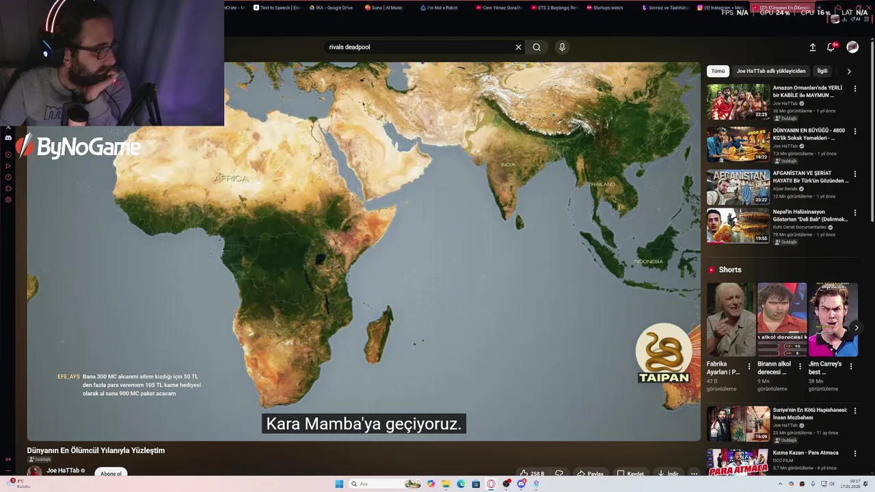Open YouTube notifications bell
Viewport: 875px width, 492px height.
point(831,47)
